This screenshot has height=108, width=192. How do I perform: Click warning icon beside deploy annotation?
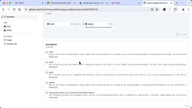47,82
